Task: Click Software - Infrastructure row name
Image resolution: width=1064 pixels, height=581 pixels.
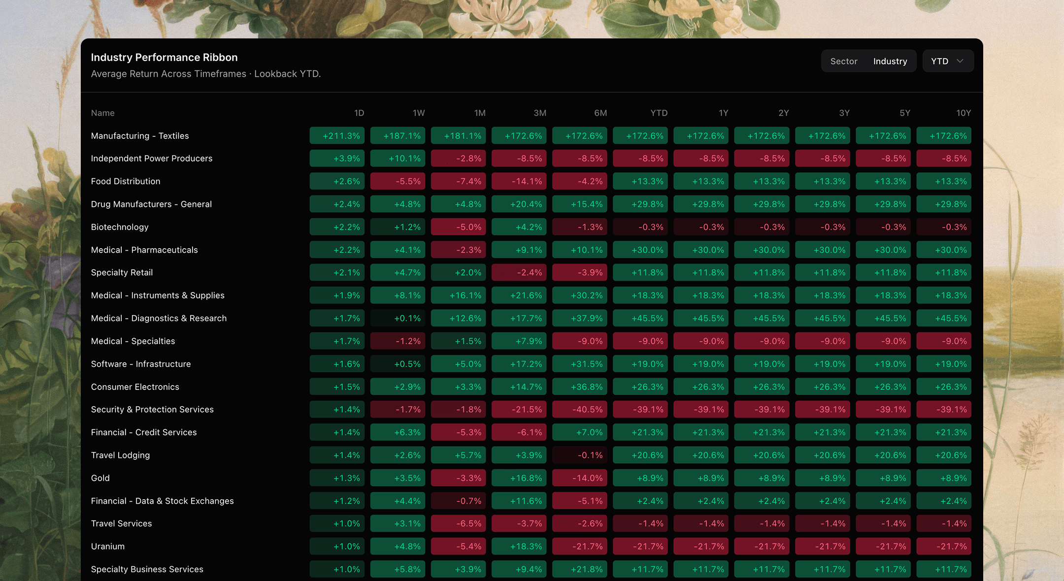Action: pos(141,364)
